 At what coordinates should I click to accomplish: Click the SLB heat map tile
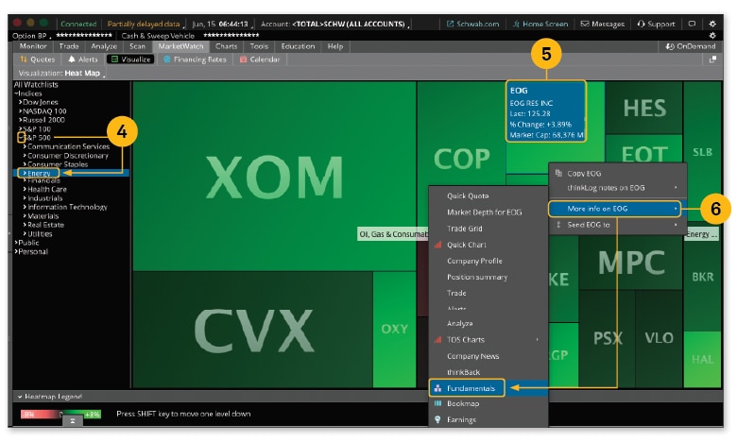[x=702, y=152]
